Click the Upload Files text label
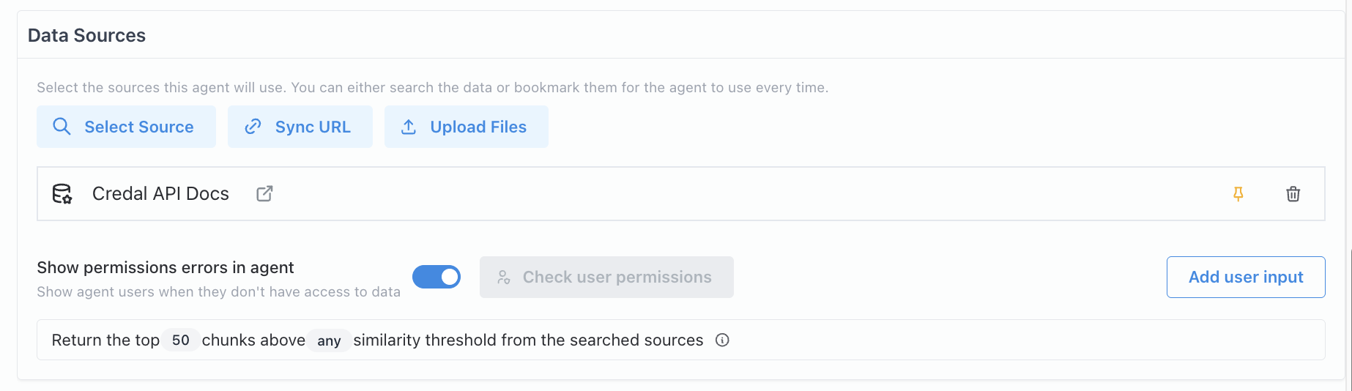Screen dimensions: 1352x391 (478, 127)
